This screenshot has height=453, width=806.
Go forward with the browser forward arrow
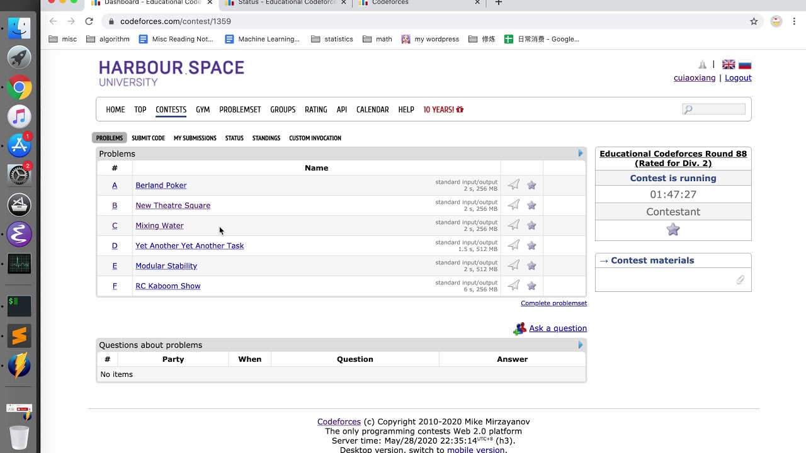[x=71, y=21]
